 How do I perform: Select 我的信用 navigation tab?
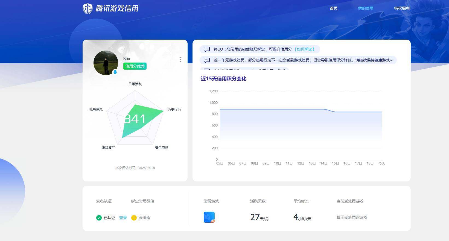(366, 8)
